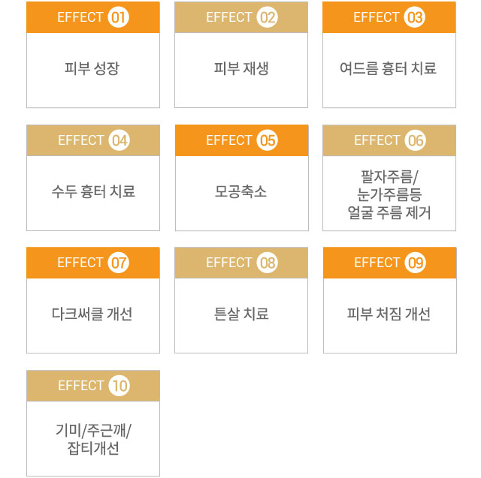Select the 피부 재생 card text
The width and height of the screenshot is (481, 478).
pyautogui.click(x=241, y=68)
